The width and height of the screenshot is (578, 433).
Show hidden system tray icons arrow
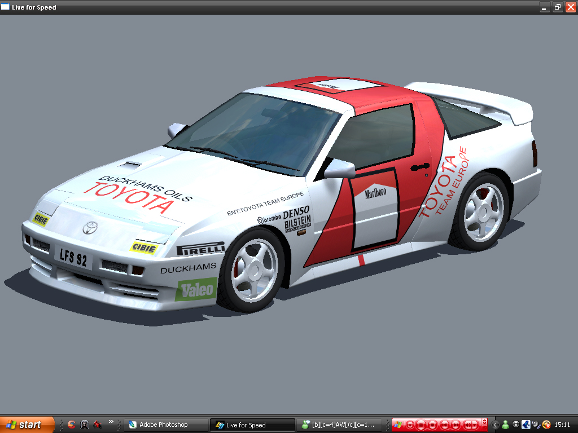click(x=495, y=425)
